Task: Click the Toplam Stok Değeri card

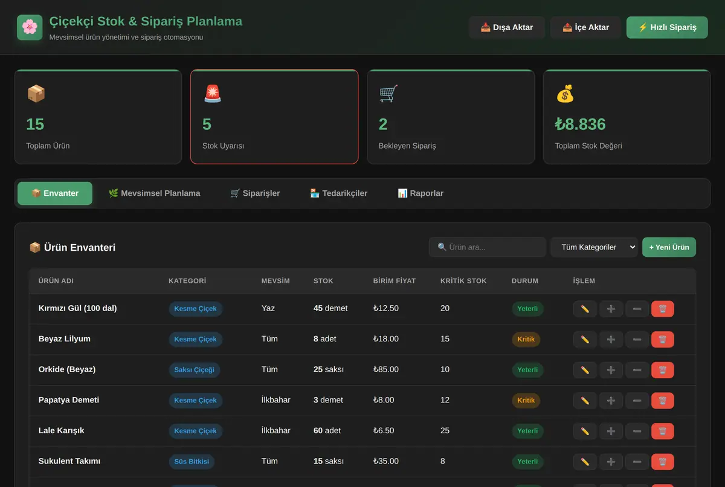Action: pos(627,117)
